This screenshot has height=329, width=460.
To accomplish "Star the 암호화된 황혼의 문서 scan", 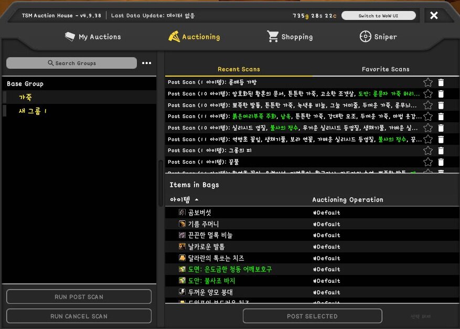I will (x=428, y=94).
